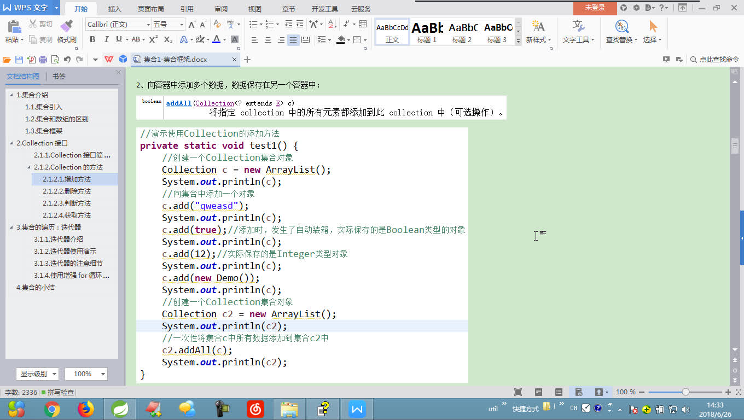Viewport: 744px width, 420px height.
Task: Open 3.1.1.迭代器介绍 in document map
Action: point(59,240)
